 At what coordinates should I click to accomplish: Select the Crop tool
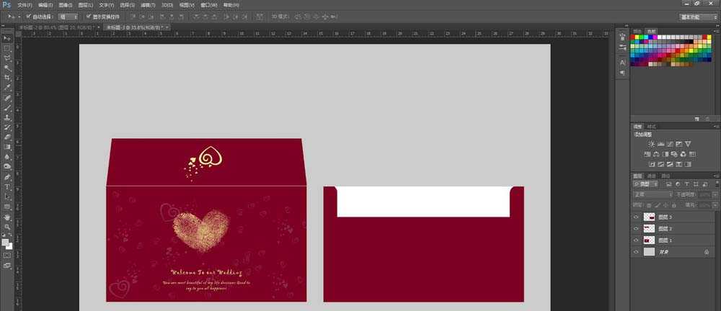point(7,77)
